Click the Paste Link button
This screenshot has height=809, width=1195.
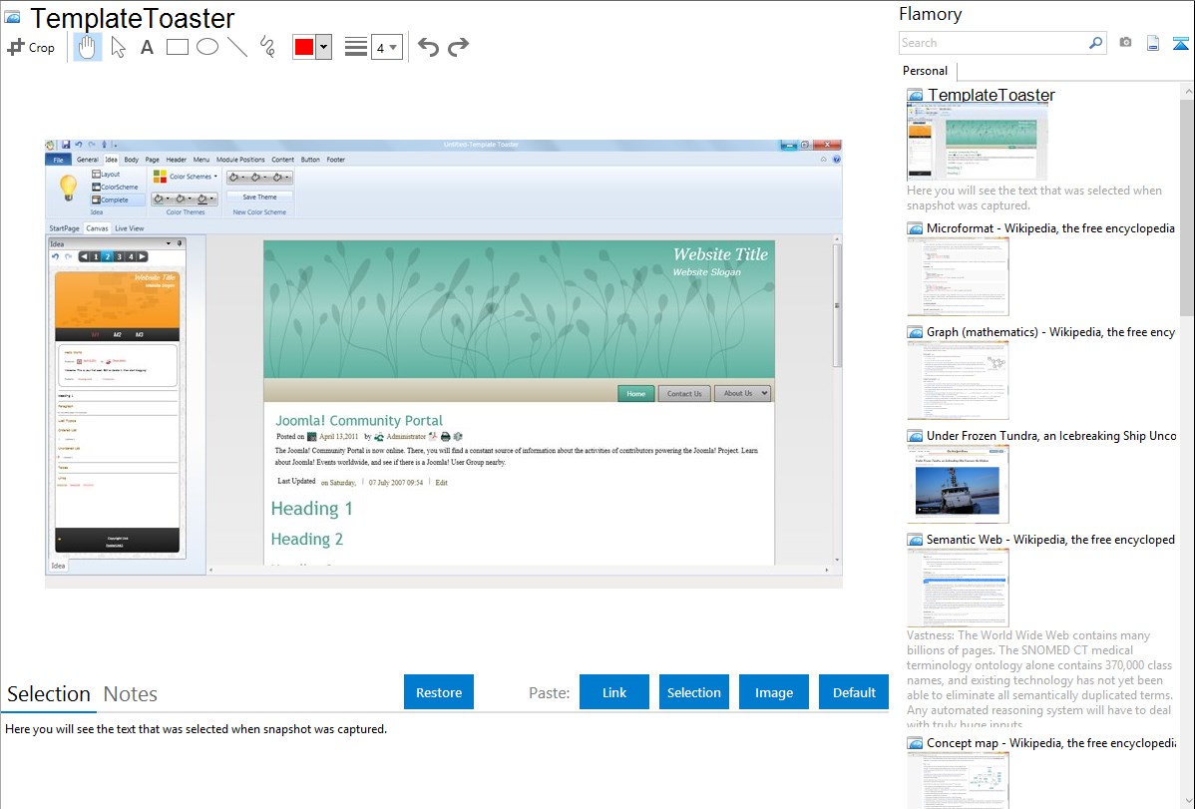tap(614, 692)
